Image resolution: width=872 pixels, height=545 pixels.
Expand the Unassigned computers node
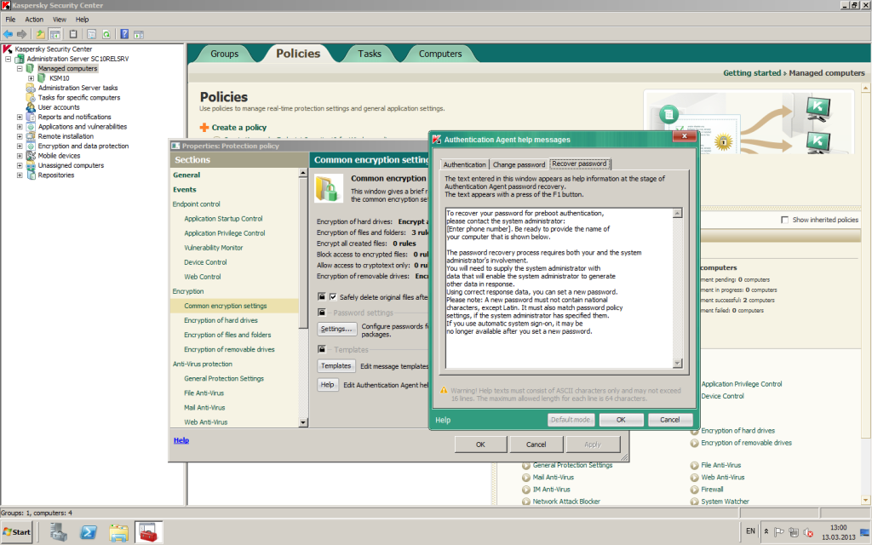20,166
